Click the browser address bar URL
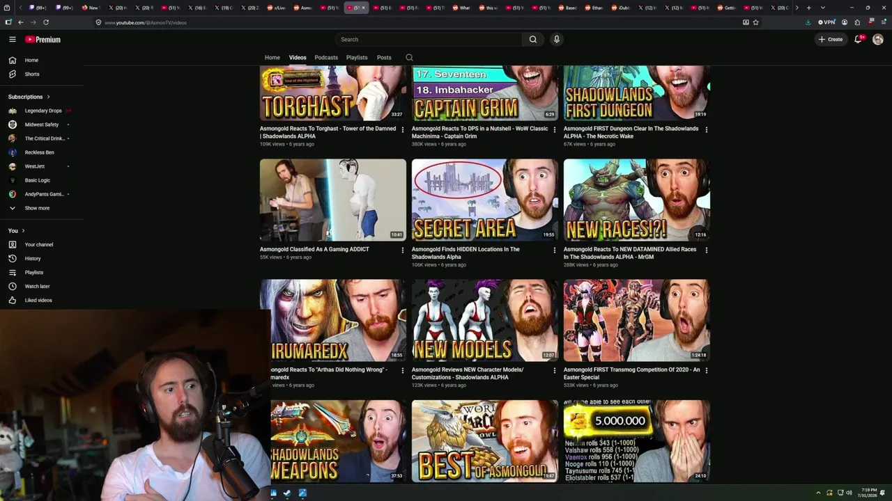 [x=146, y=22]
